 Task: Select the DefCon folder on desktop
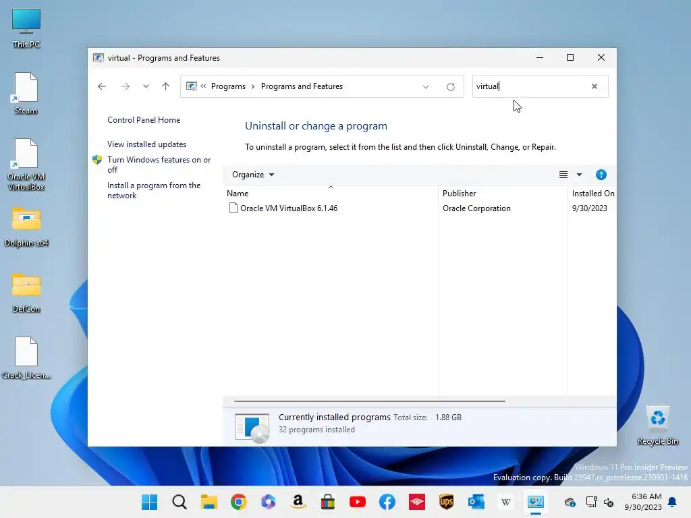click(x=26, y=293)
